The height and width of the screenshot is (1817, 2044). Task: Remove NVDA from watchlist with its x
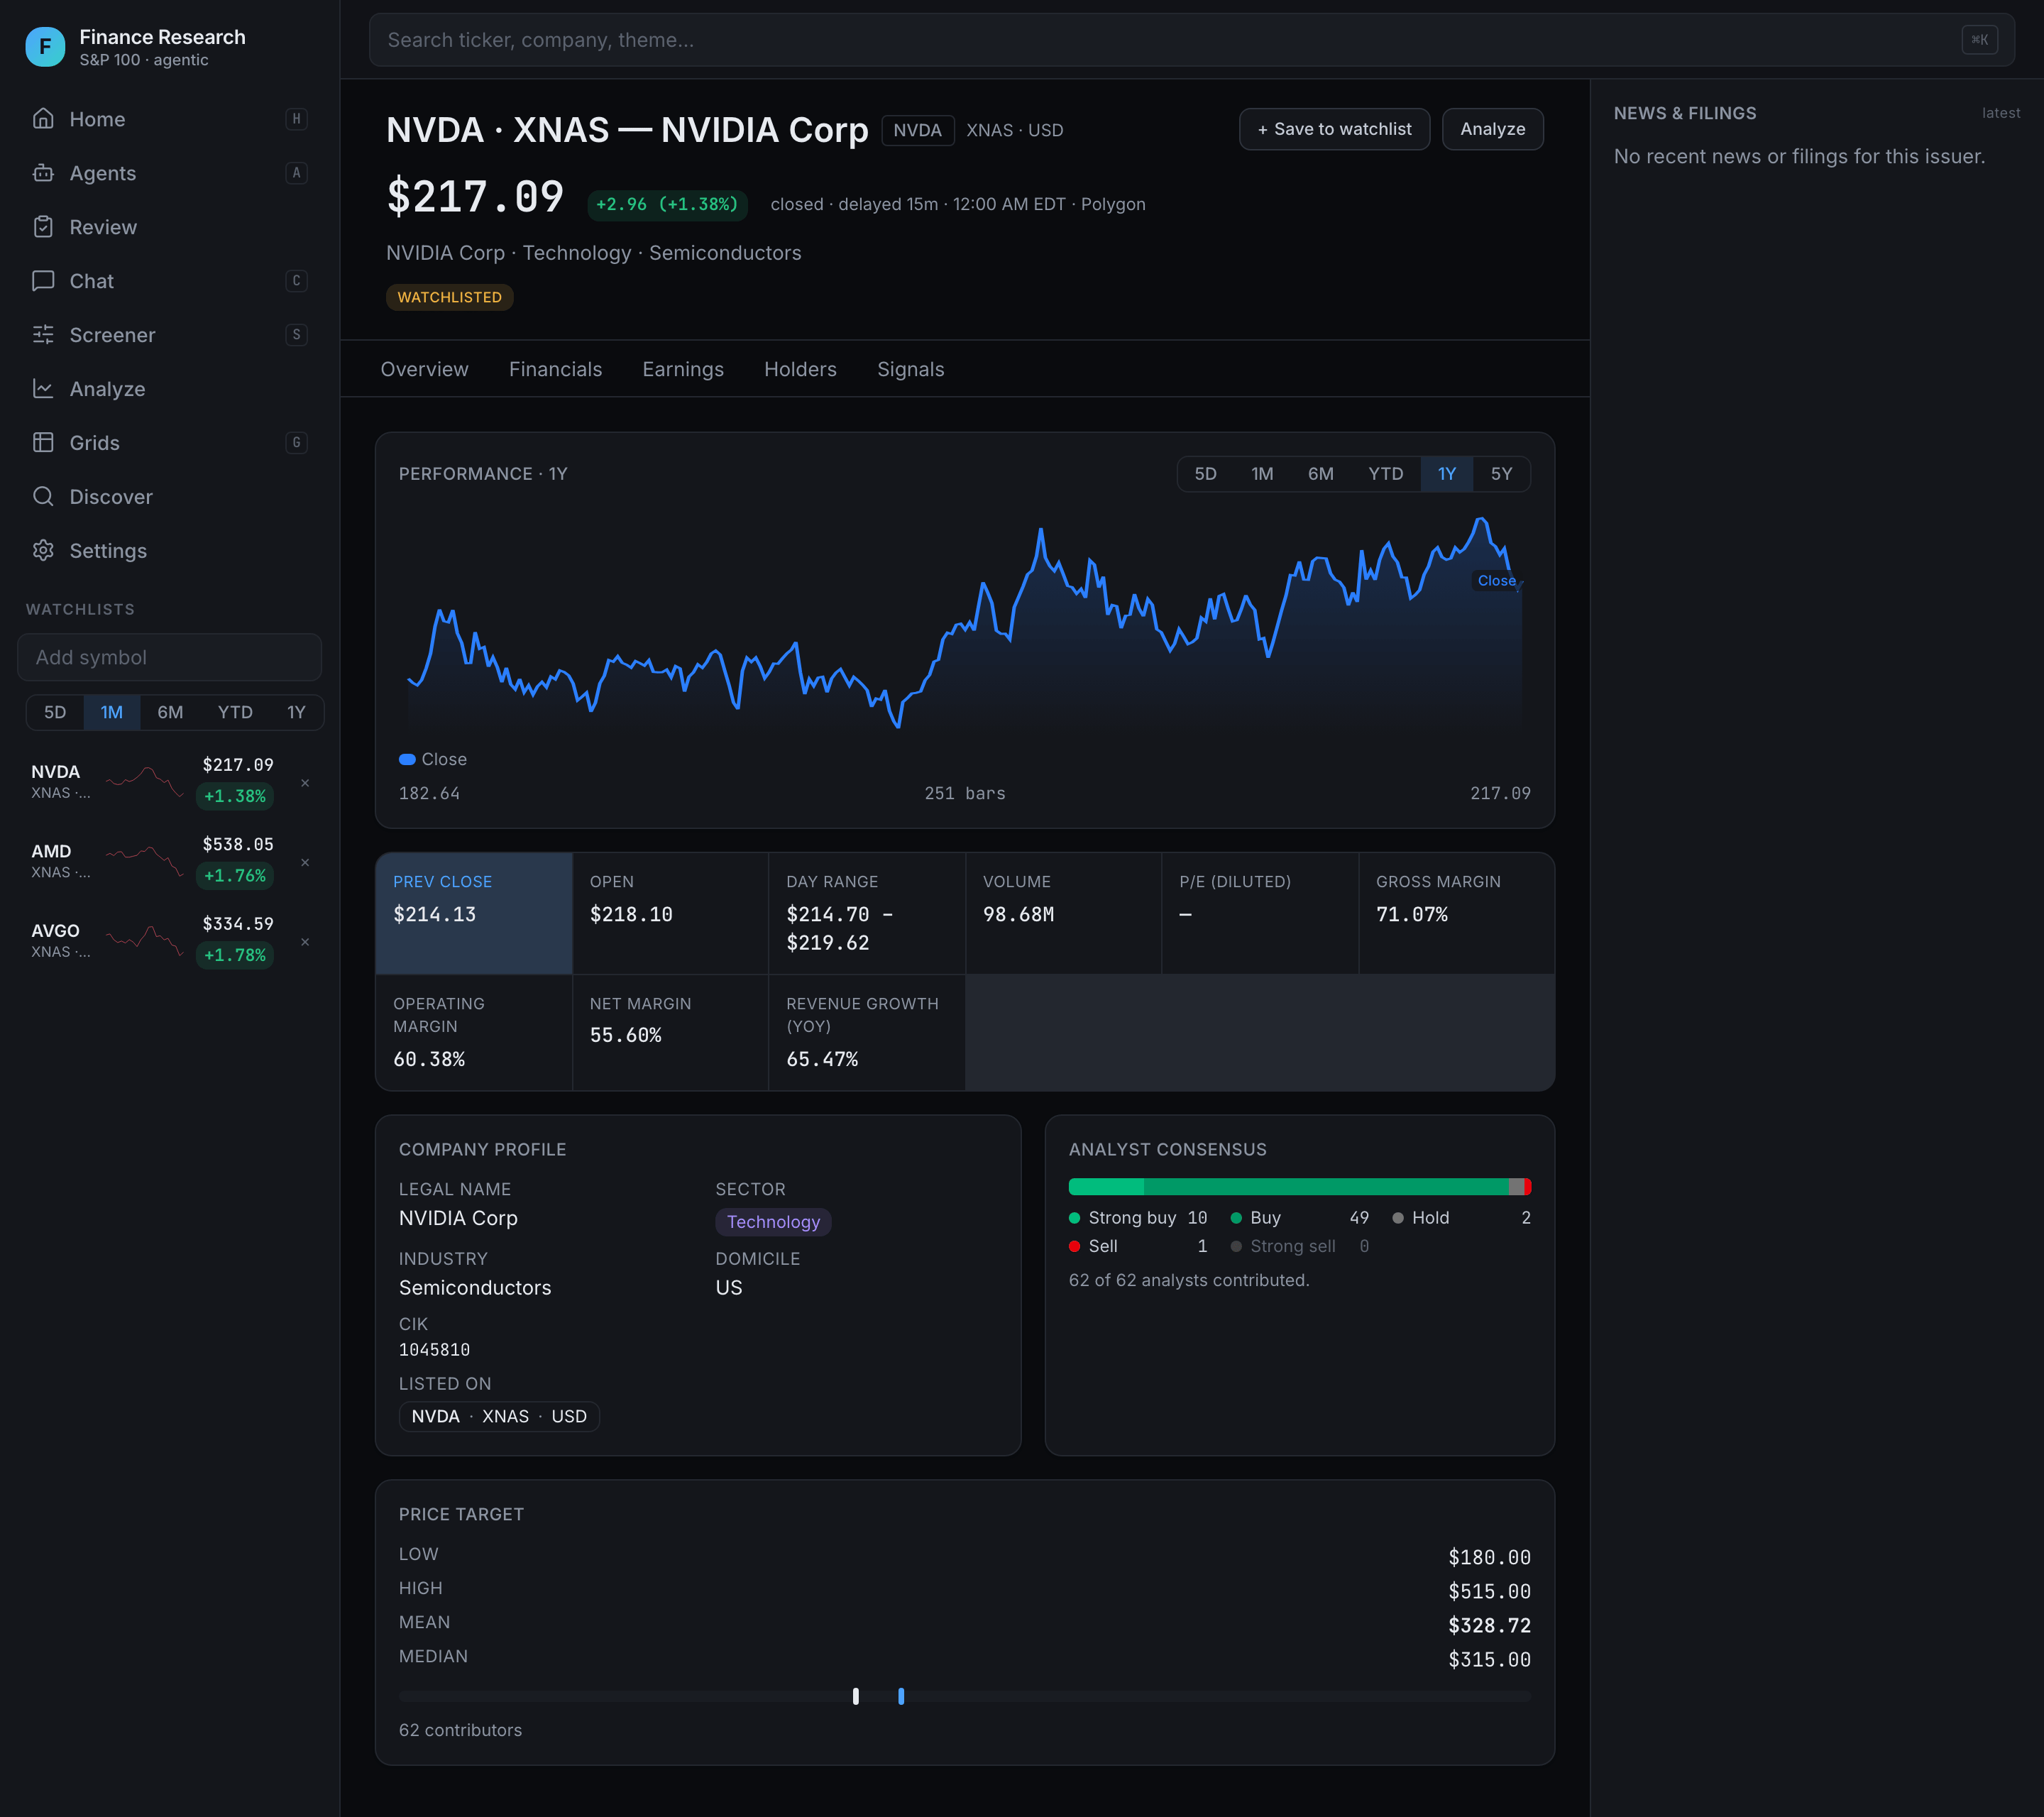point(305,783)
